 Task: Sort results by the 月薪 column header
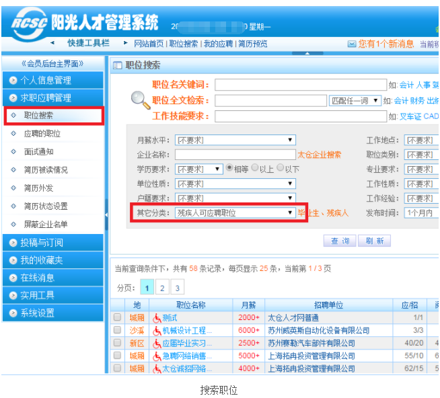pyautogui.click(x=249, y=305)
